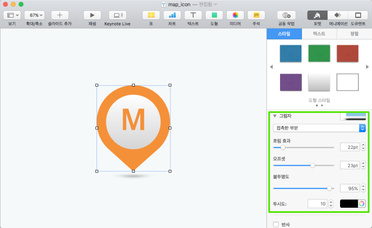This screenshot has width=372, height=228.
Task: Open the 공동 작업 collaborate icon
Action: (286, 15)
